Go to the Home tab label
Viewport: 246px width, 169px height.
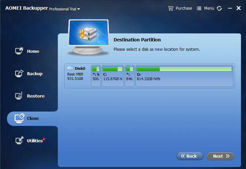tap(33, 51)
